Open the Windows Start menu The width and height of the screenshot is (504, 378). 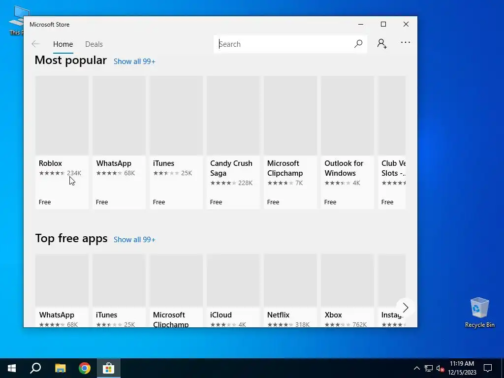coord(12,368)
